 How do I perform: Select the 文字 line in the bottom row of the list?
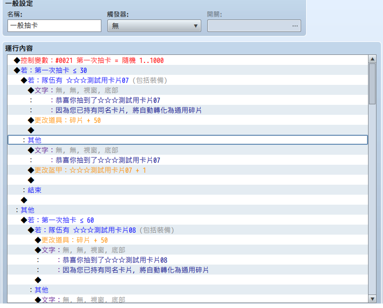[x=188, y=299]
